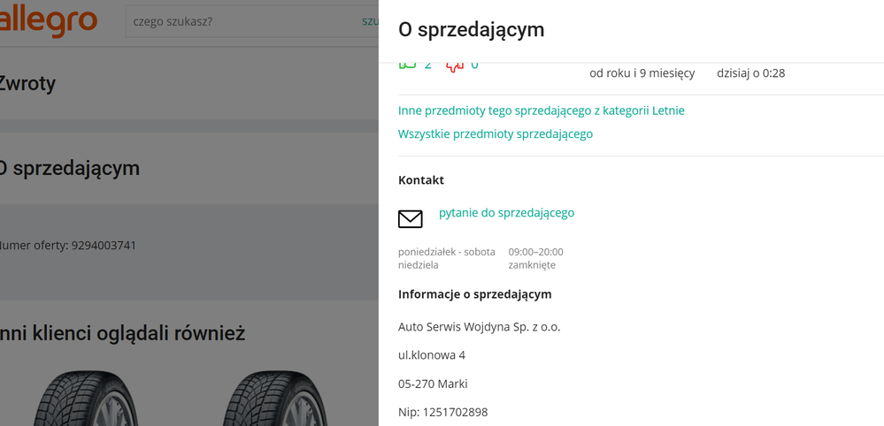Click the 'Zwroty' section heading
Screen dimensions: 884x426
[x=27, y=84]
